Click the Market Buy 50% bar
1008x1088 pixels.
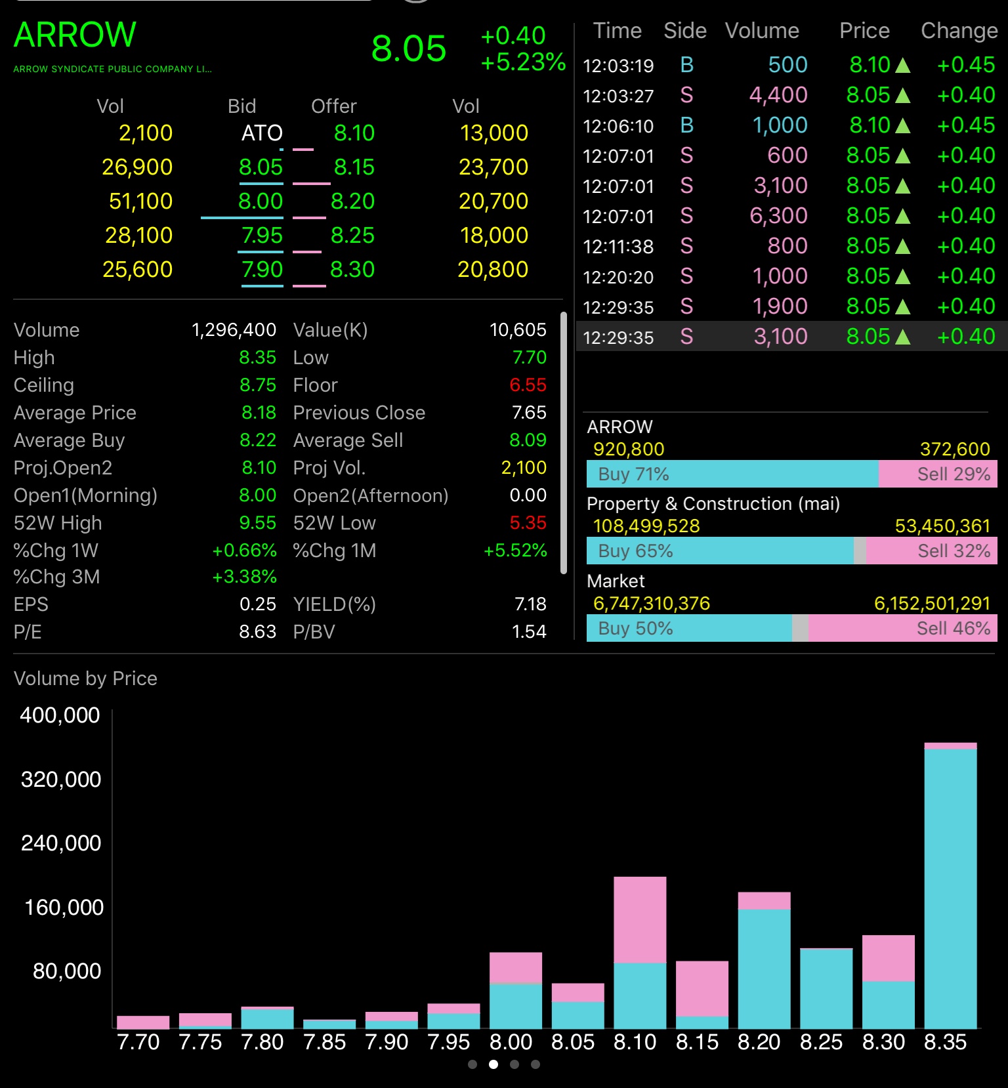click(689, 628)
